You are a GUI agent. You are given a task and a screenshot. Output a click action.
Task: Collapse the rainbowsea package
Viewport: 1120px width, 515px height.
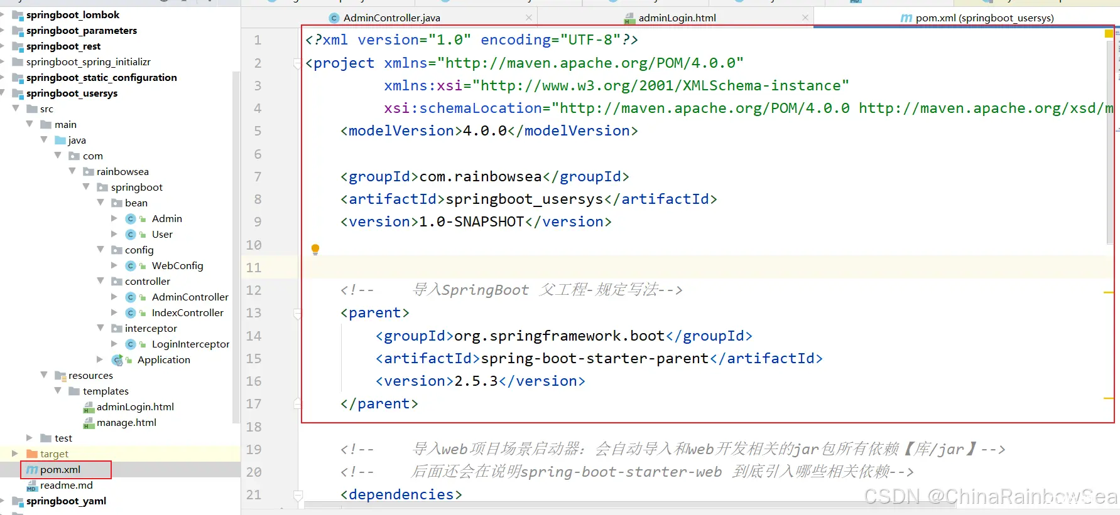click(72, 171)
